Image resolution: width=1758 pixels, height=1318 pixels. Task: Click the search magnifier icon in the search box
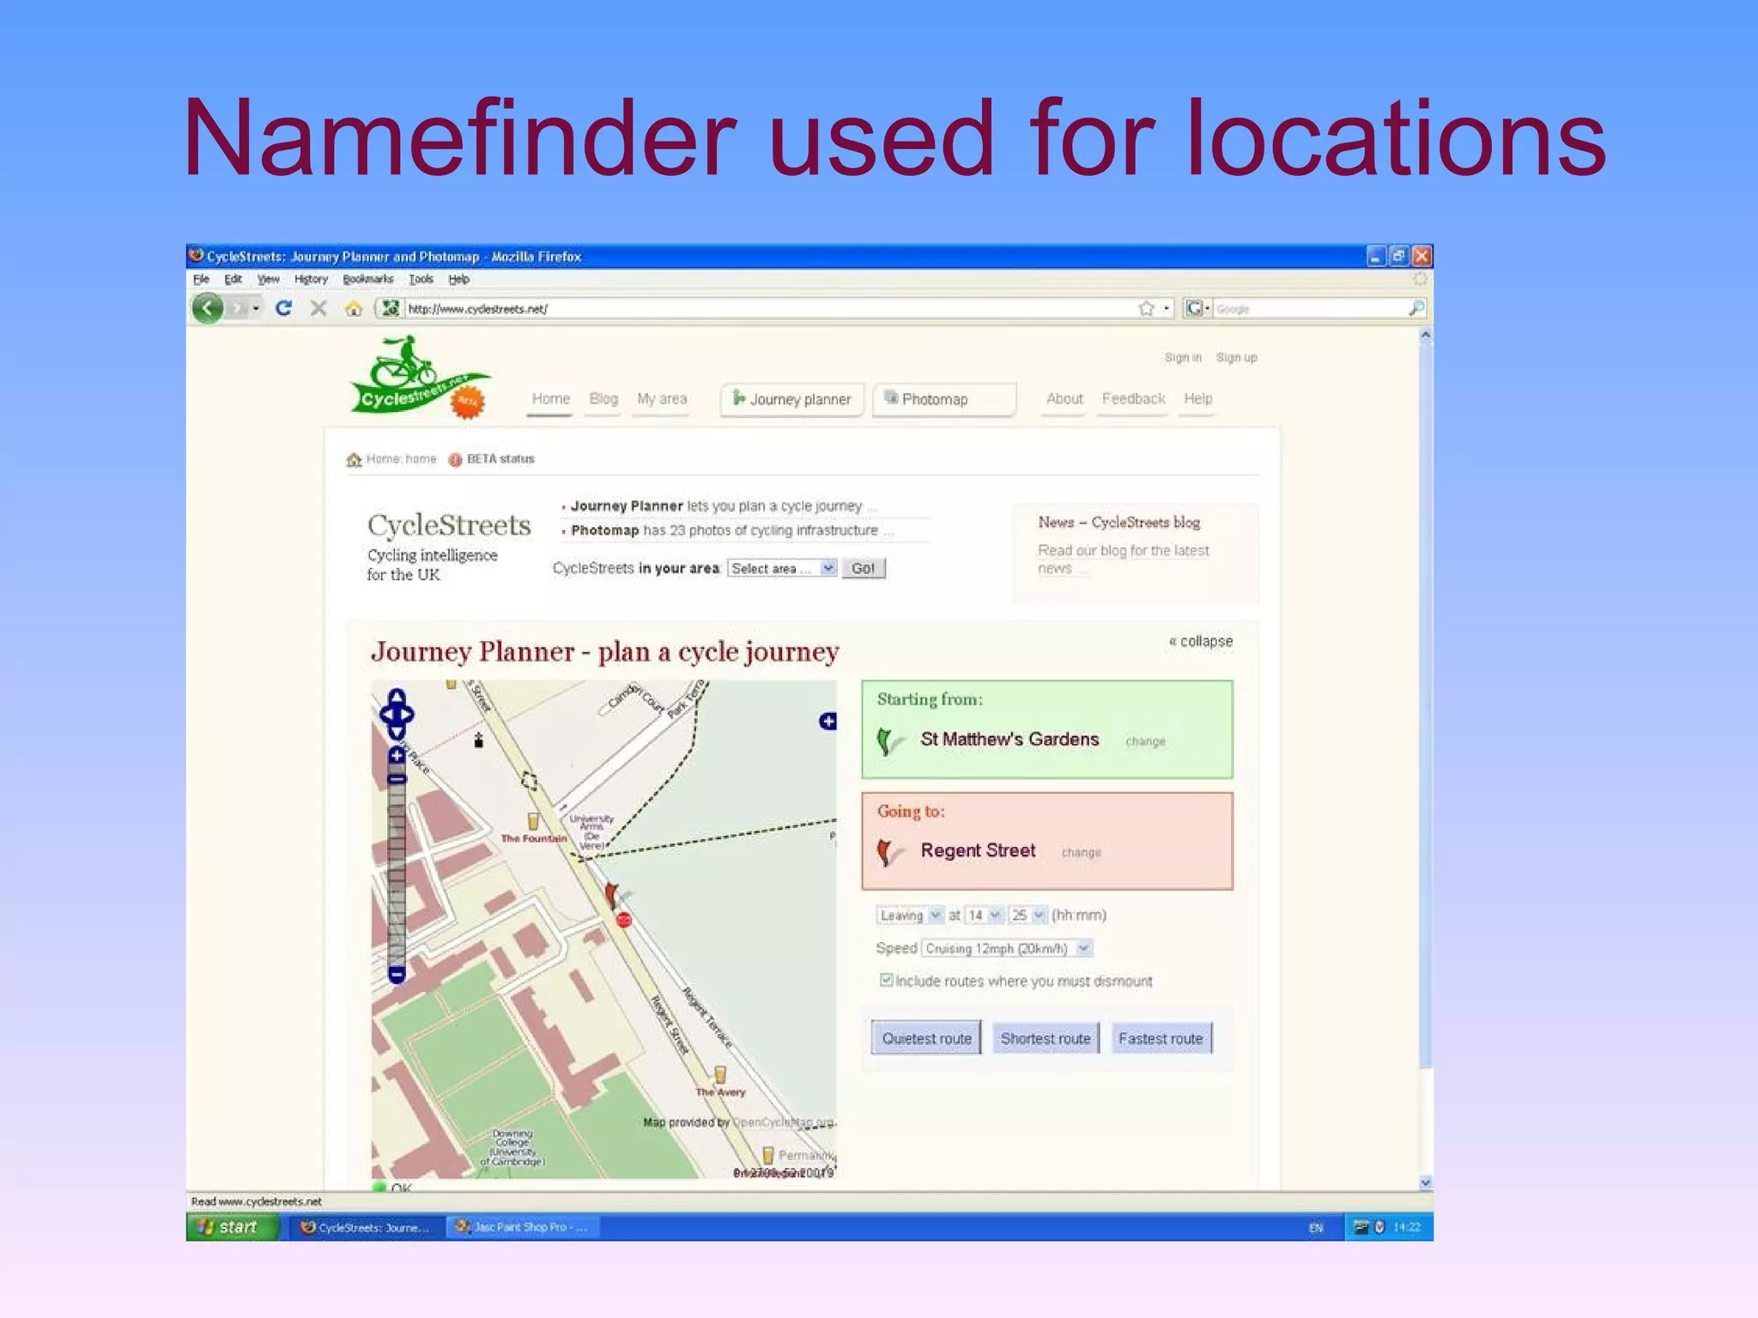[x=1416, y=308]
